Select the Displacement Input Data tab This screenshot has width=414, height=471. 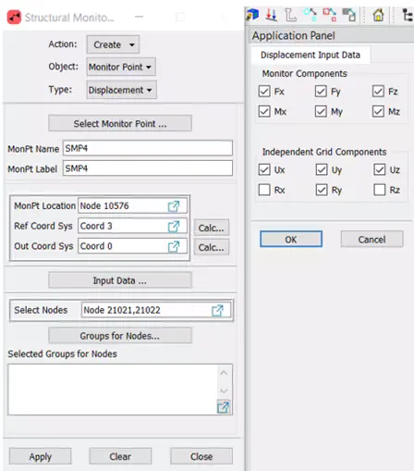point(310,55)
